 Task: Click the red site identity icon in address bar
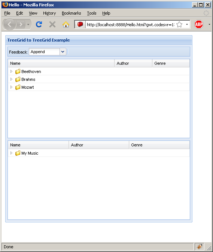point(80,24)
